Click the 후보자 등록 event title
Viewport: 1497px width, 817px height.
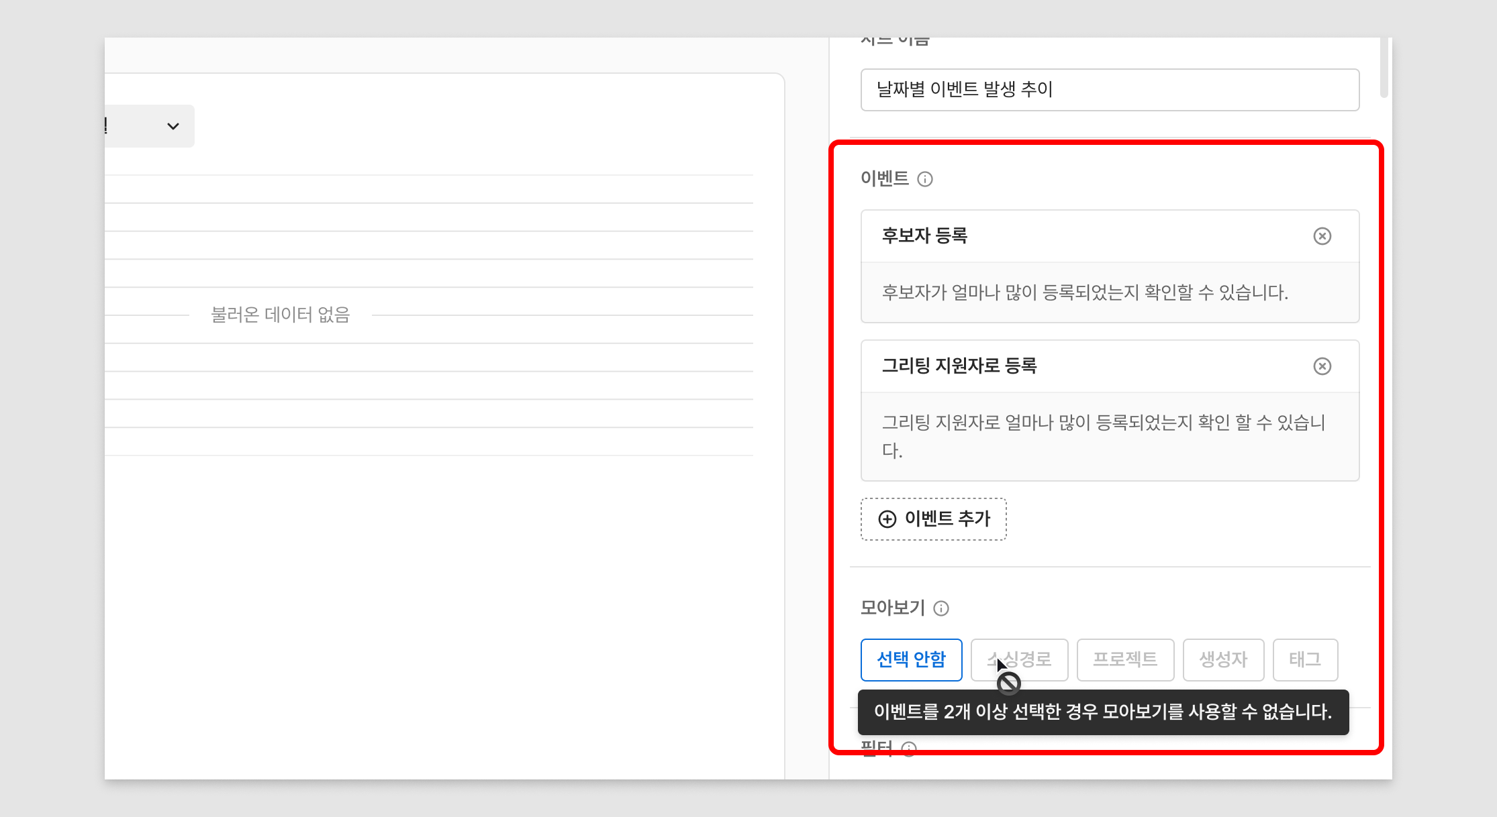[x=924, y=236]
